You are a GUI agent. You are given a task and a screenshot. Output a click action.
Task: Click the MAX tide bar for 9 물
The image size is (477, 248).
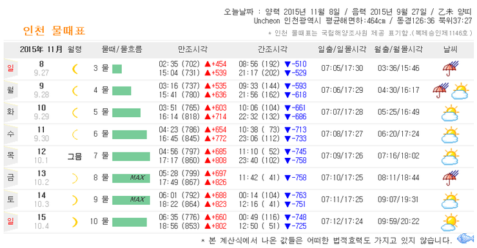pos(131,200)
